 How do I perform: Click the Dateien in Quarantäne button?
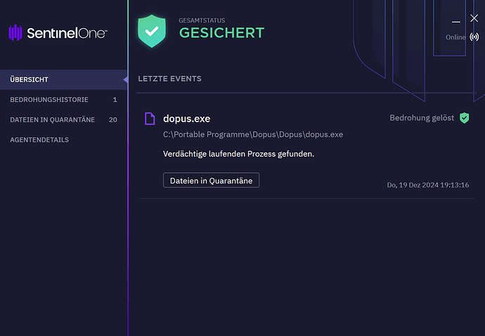[212, 181]
